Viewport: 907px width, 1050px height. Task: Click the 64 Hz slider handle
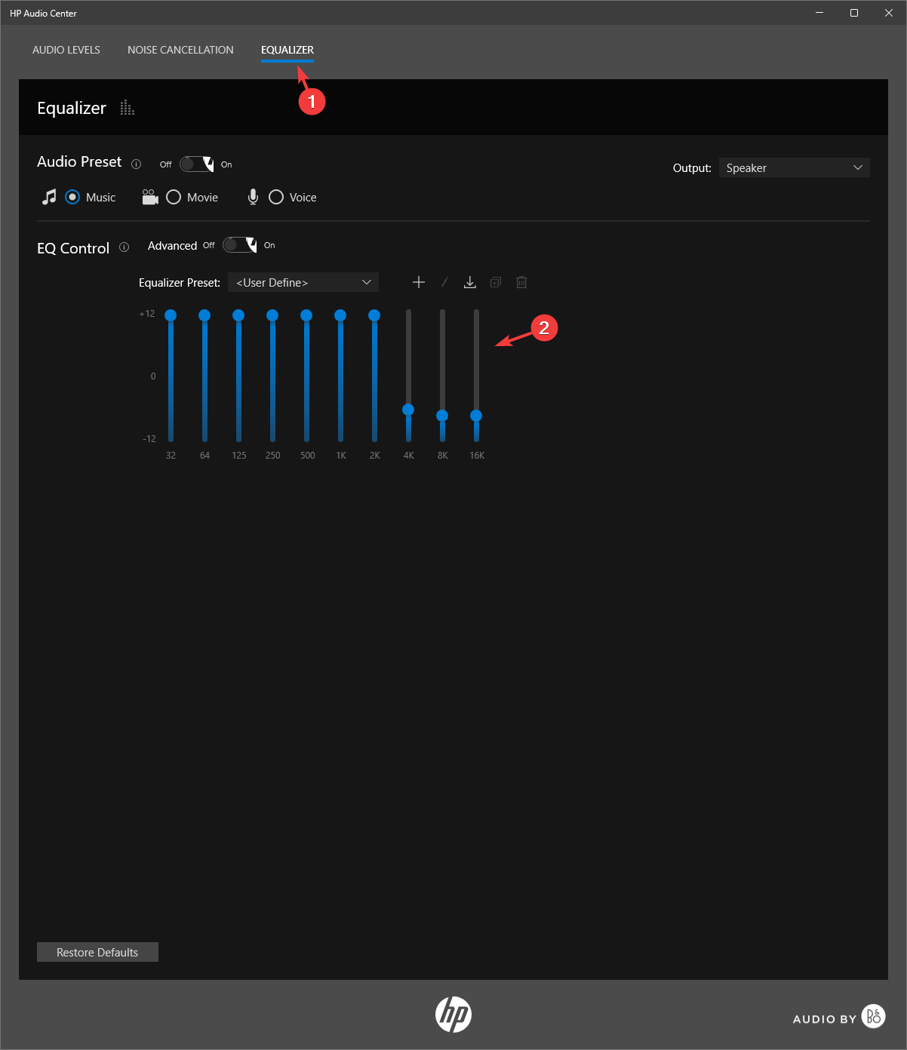pyautogui.click(x=204, y=315)
